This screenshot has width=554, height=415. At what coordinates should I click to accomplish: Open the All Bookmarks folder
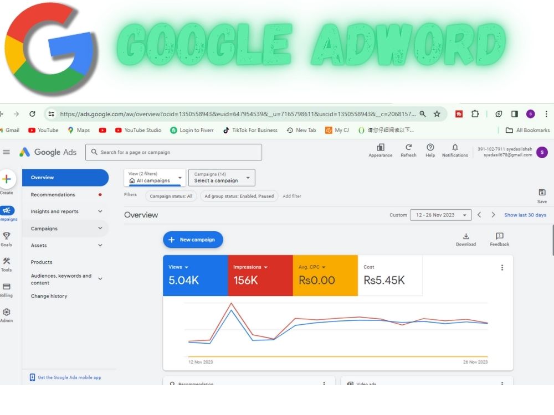pyautogui.click(x=528, y=130)
